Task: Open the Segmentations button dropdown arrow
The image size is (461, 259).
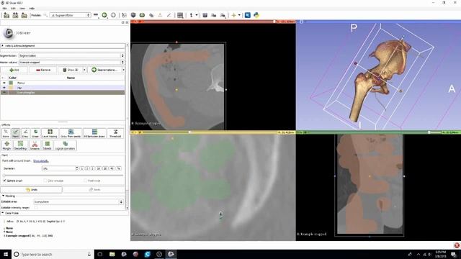Action: 123,70
